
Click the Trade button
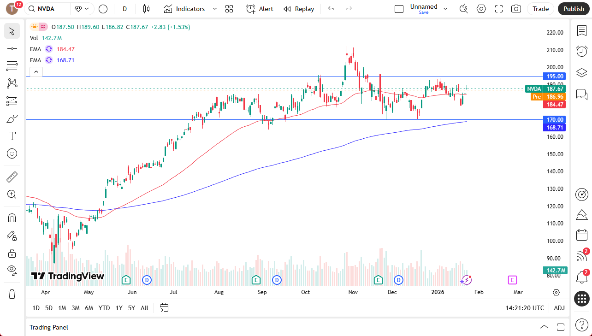[541, 9]
